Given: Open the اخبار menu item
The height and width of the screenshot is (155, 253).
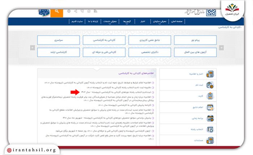Looking at the screenshot, I should pos(143,21).
